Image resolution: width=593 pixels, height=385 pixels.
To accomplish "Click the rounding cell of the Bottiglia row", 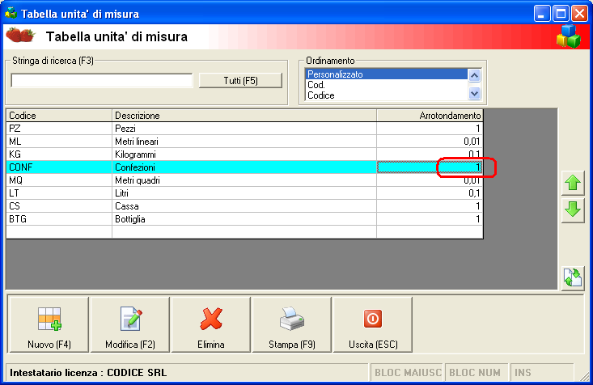I will 430,219.
